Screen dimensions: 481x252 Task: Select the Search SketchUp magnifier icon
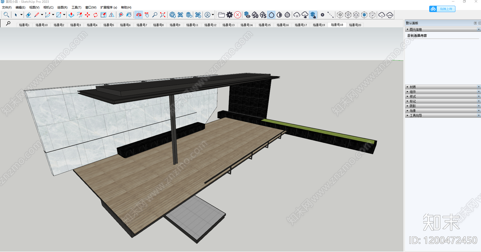coord(6,15)
